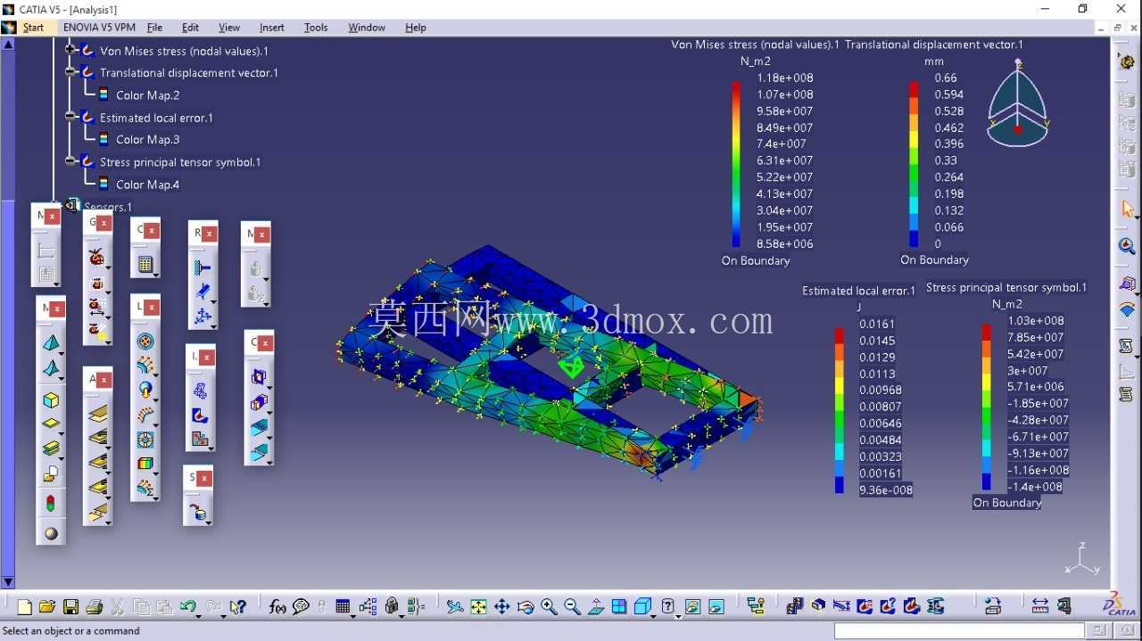Activate the Rotate view tool
The height and width of the screenshot is (641, 1142).
525,607
